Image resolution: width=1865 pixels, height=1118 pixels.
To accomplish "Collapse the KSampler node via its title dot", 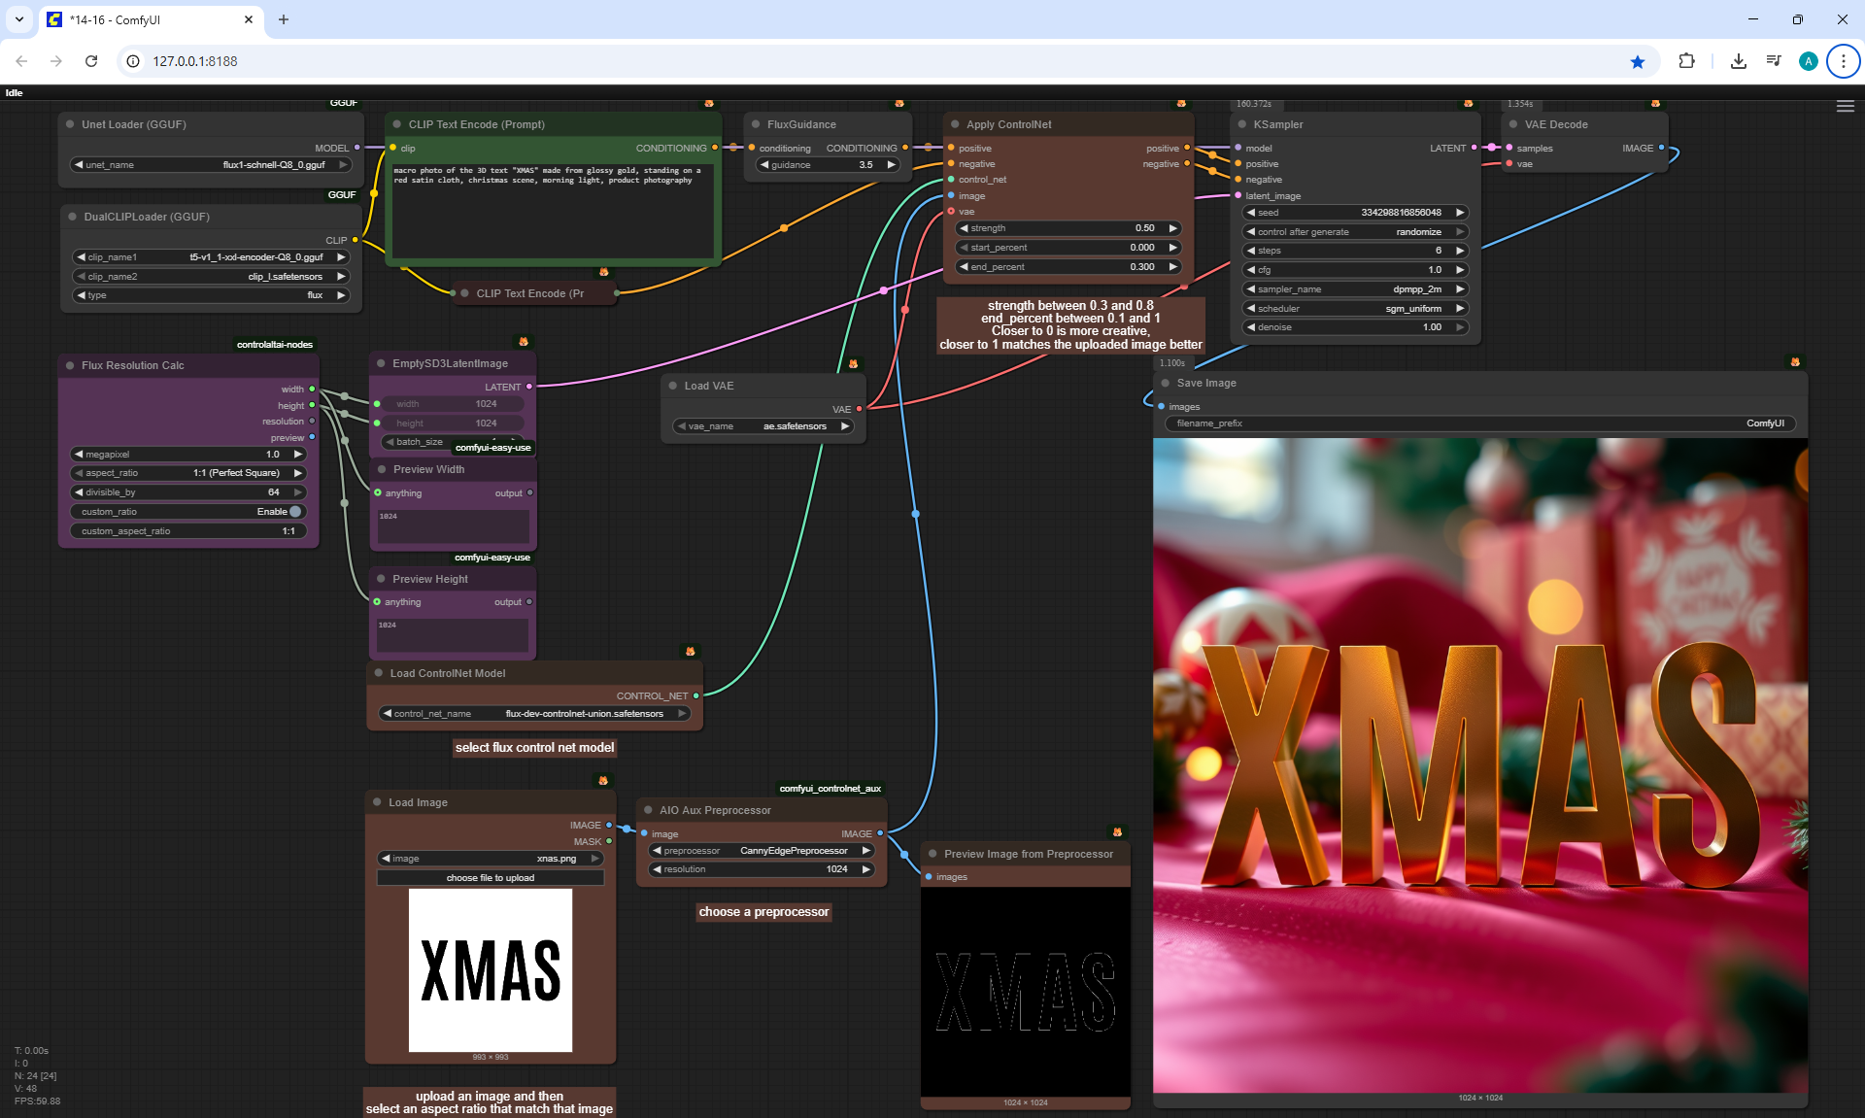I will 1242,124.
